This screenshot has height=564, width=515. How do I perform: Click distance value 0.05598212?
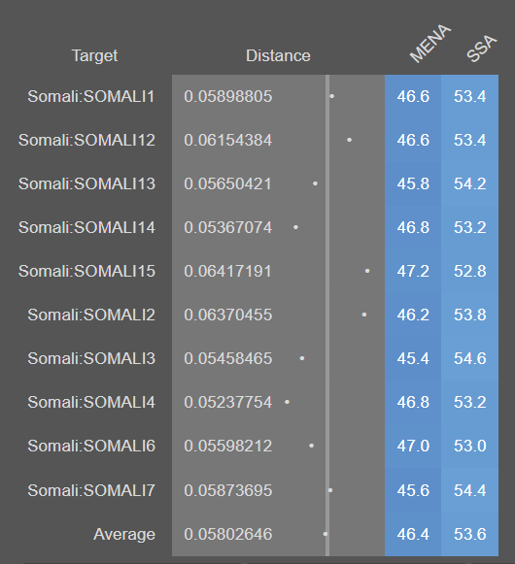(x=227, y=446)
